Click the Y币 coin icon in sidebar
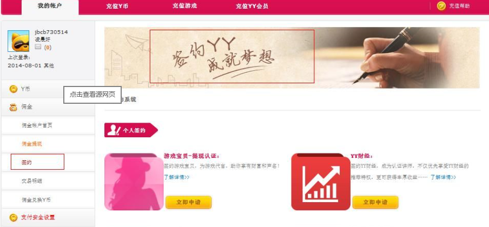Image resolution: width=489 pixels, height=227 pixels. click(14, 89)
